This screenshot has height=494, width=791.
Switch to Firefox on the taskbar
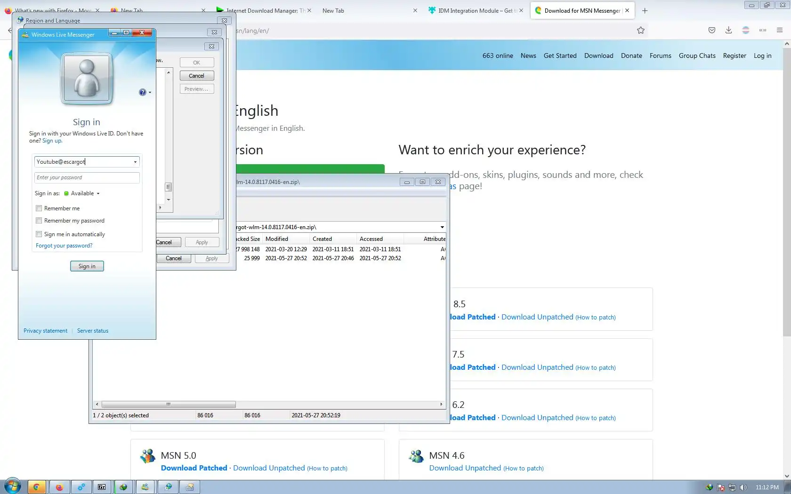59,487
